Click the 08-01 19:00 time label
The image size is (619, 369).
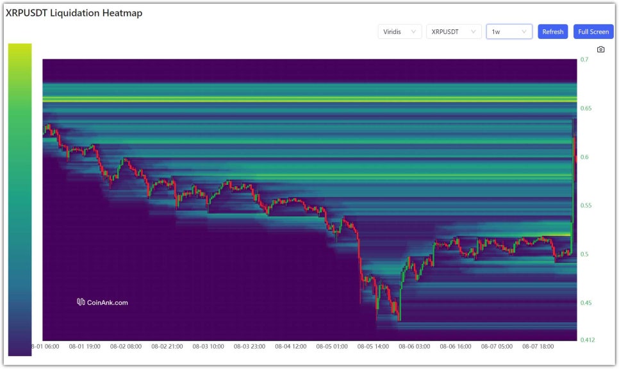coord(85,346)
